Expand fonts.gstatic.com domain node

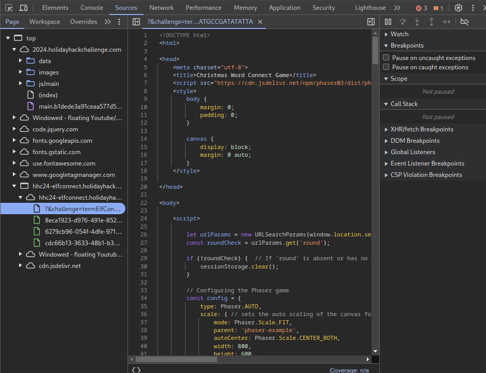click(14, 152)
